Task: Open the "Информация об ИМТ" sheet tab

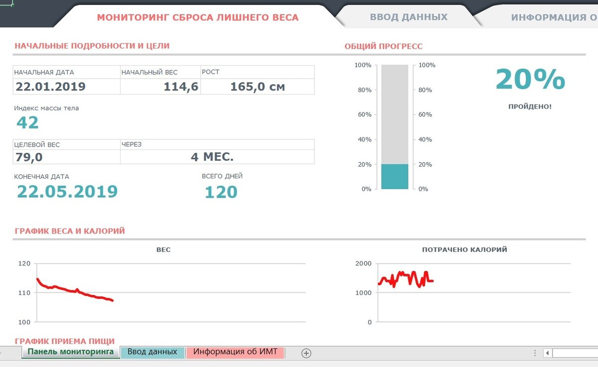Action: click(x=236, y=352)
